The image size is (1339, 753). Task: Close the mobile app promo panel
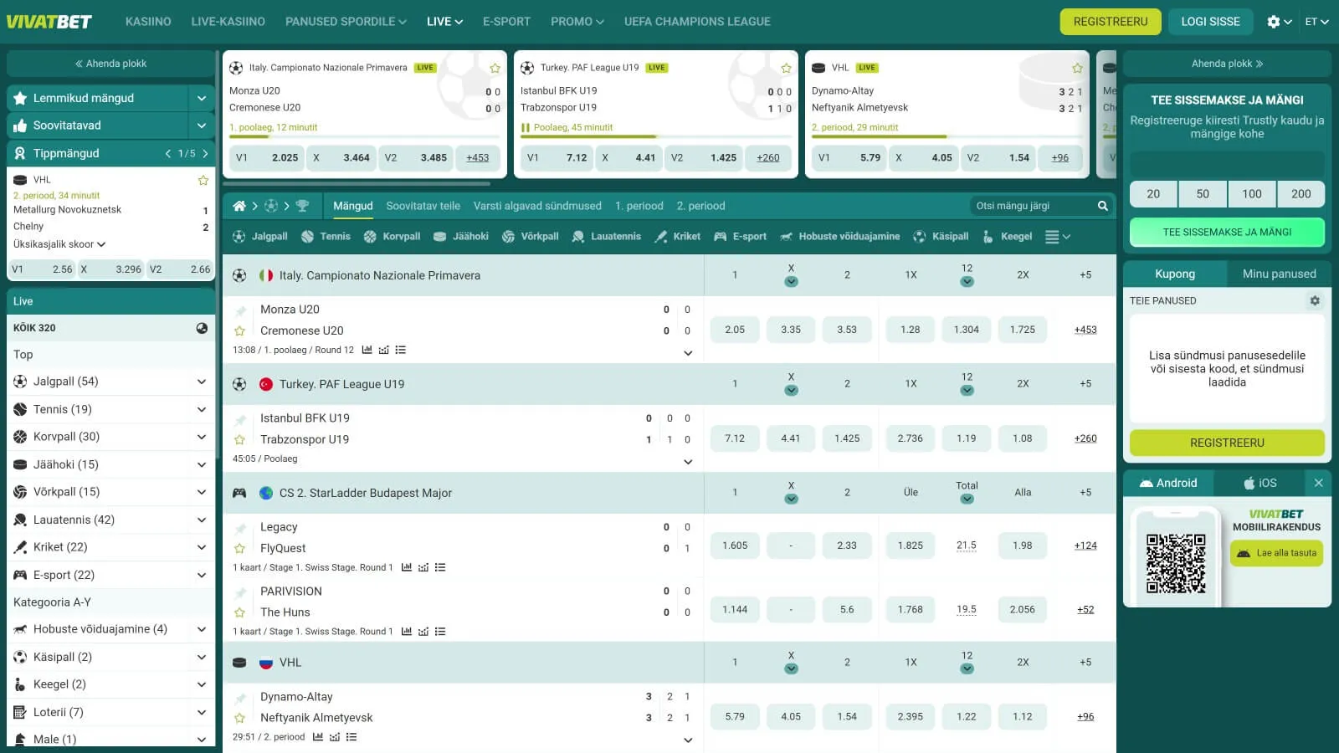1318,483
